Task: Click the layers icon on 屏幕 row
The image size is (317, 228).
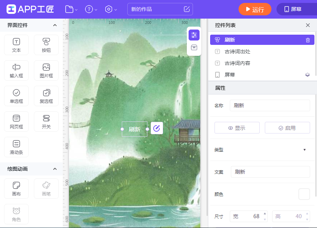Action: [308, 75]
